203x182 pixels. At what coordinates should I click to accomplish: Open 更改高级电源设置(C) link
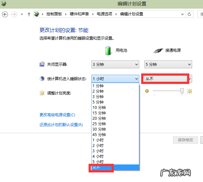click(57, 115)
